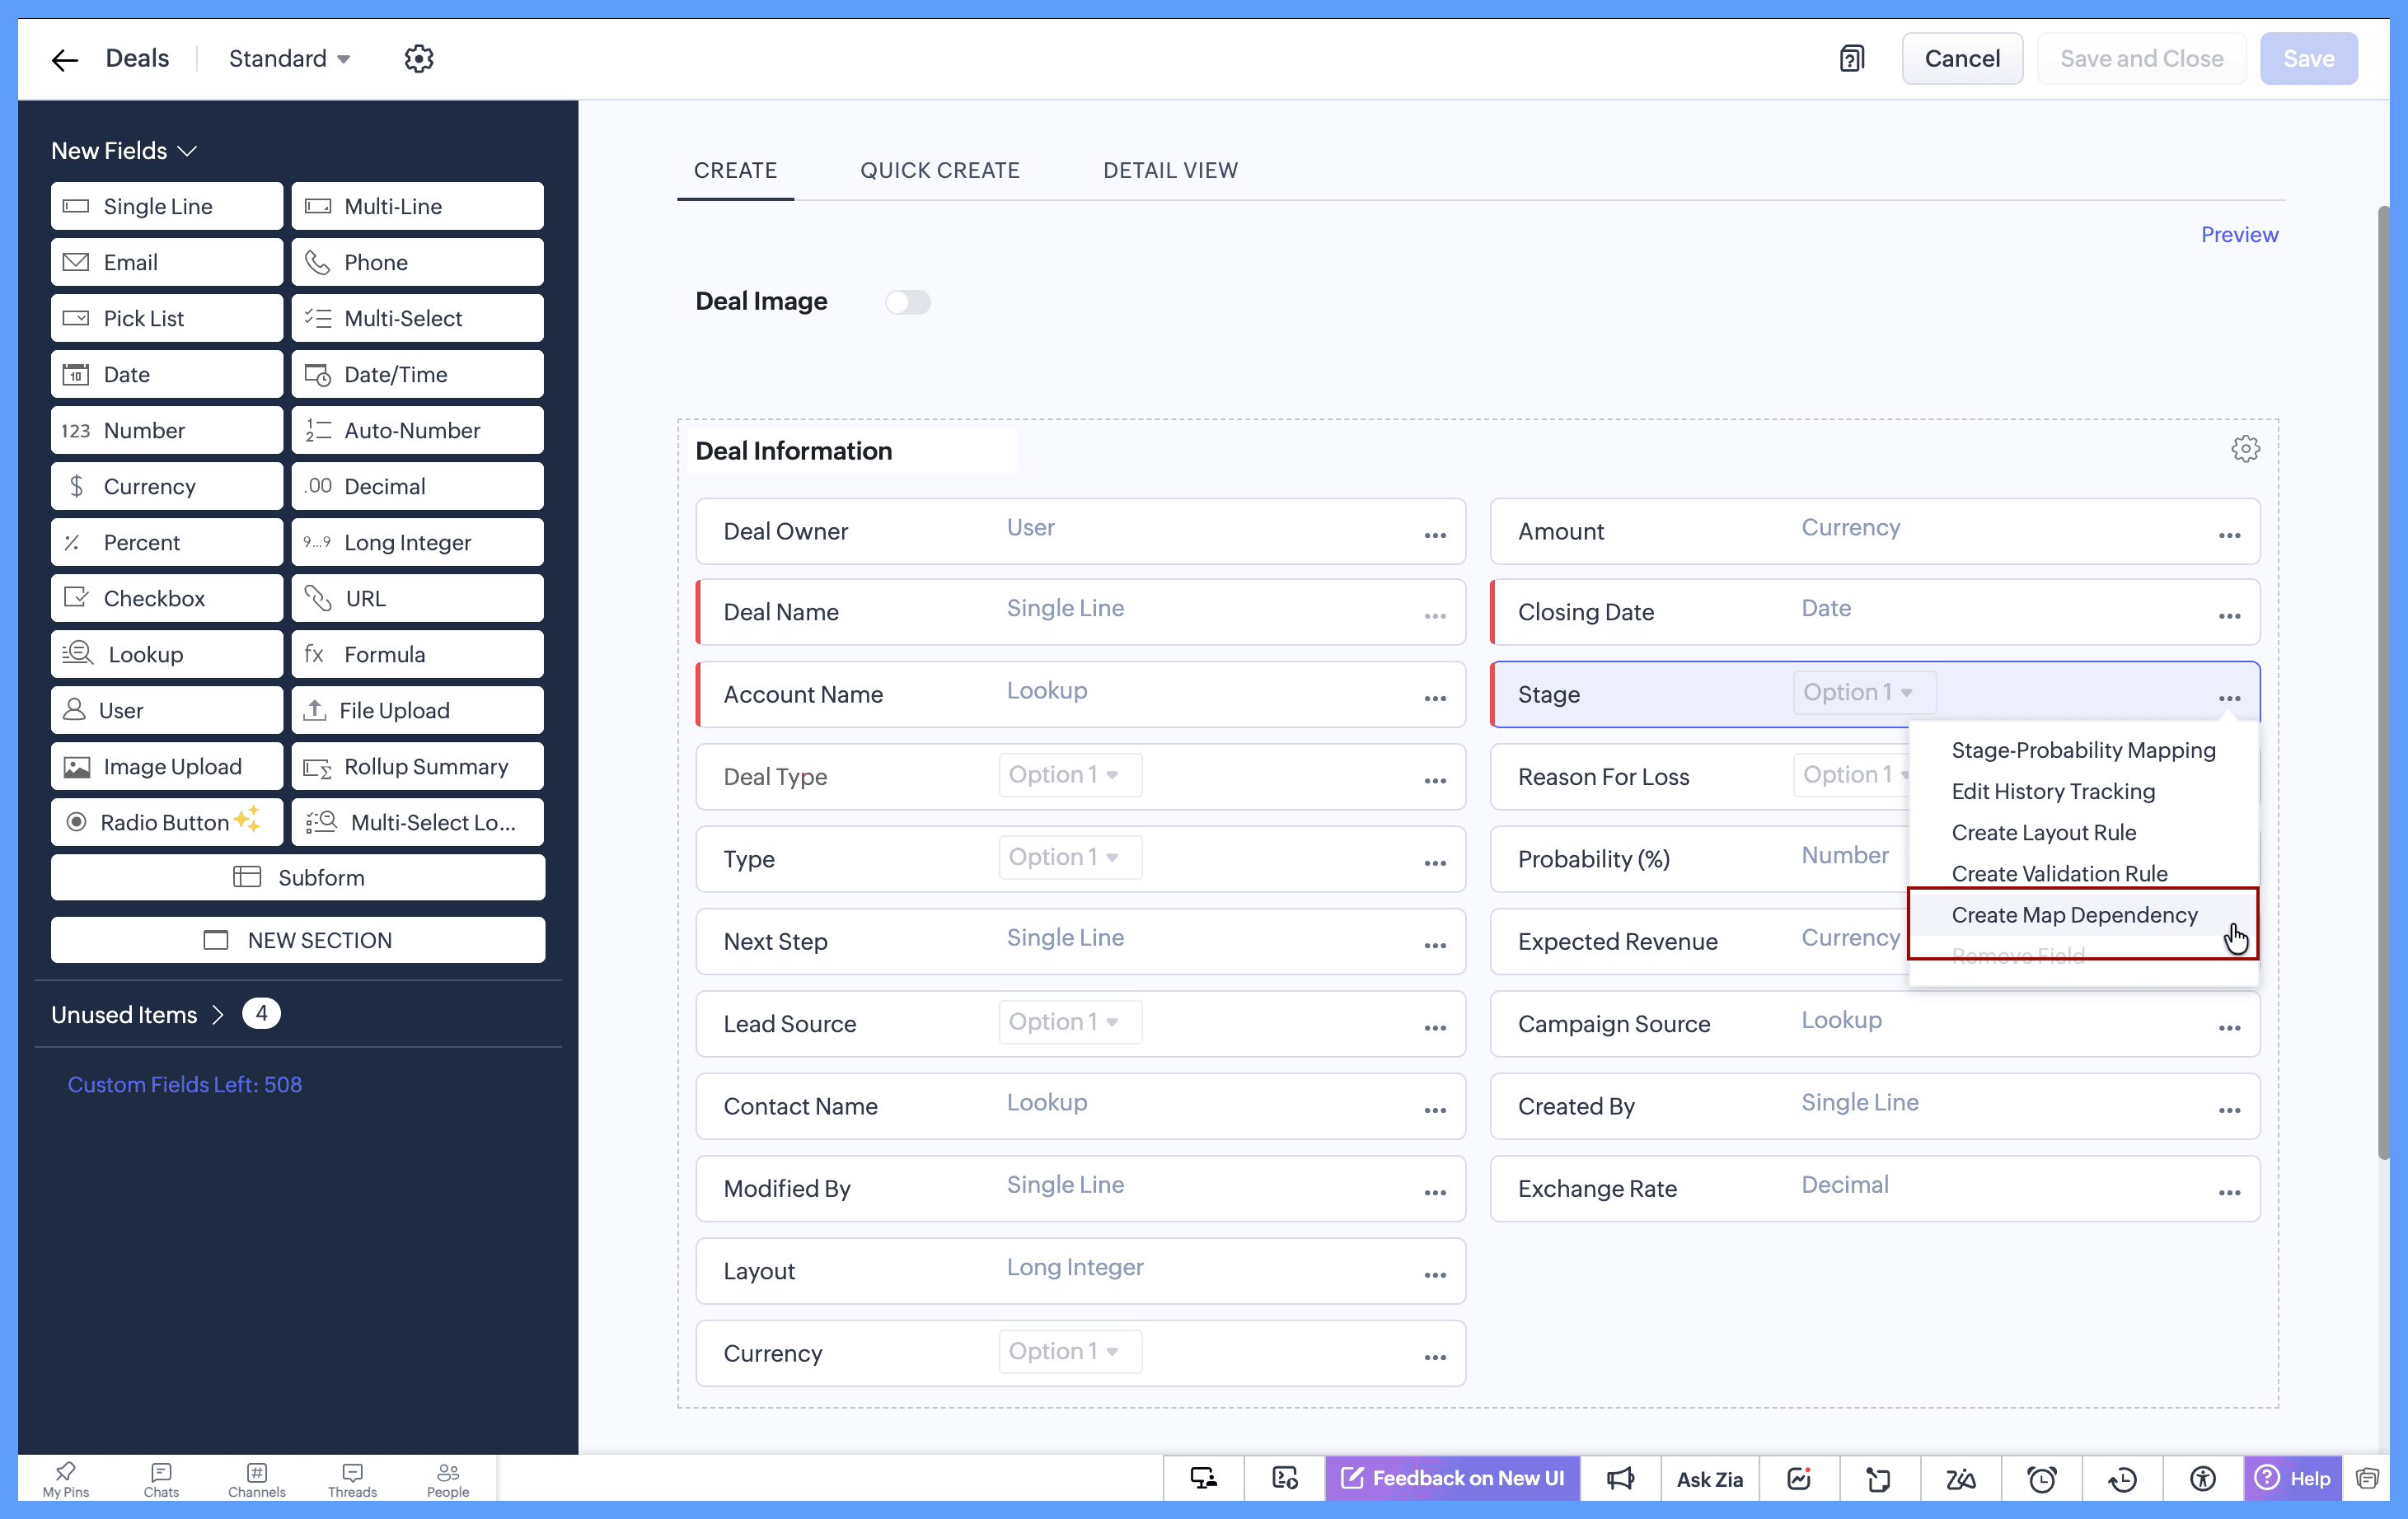Screen dimensions: 2408x1519
Task: Click the Deal Information section gear icon
Action: (2245, 450)
